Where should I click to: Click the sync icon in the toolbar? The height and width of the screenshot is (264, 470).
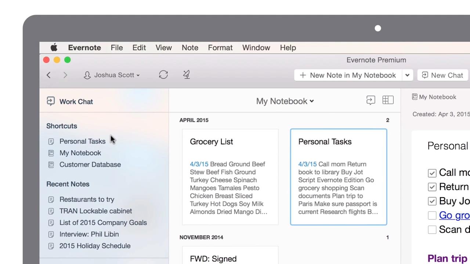click(x=163, y=75)
